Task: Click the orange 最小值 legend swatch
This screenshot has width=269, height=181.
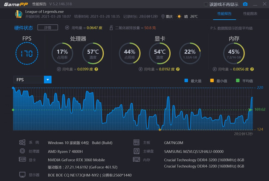Action: click(x=212, y=80)
